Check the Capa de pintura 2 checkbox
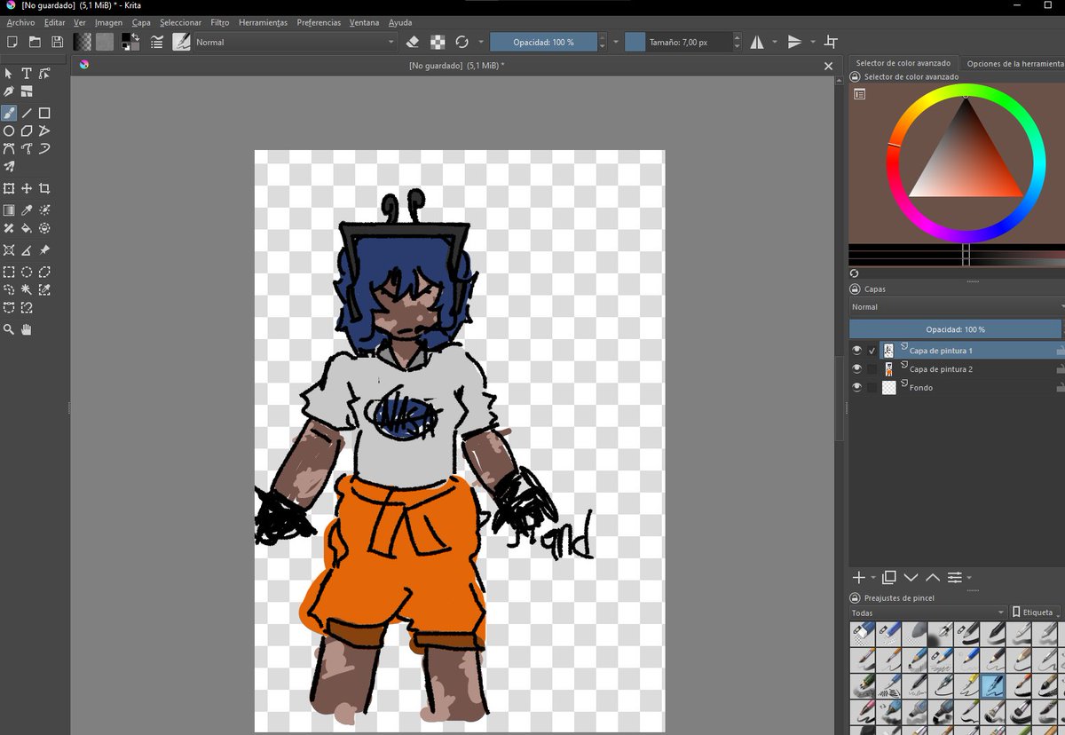 pos(872,369)
